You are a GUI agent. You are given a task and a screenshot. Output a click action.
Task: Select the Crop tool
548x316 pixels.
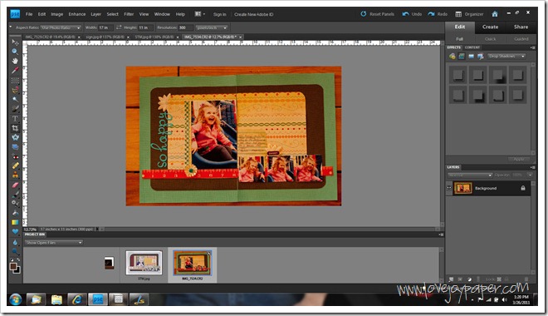[15, 128]
